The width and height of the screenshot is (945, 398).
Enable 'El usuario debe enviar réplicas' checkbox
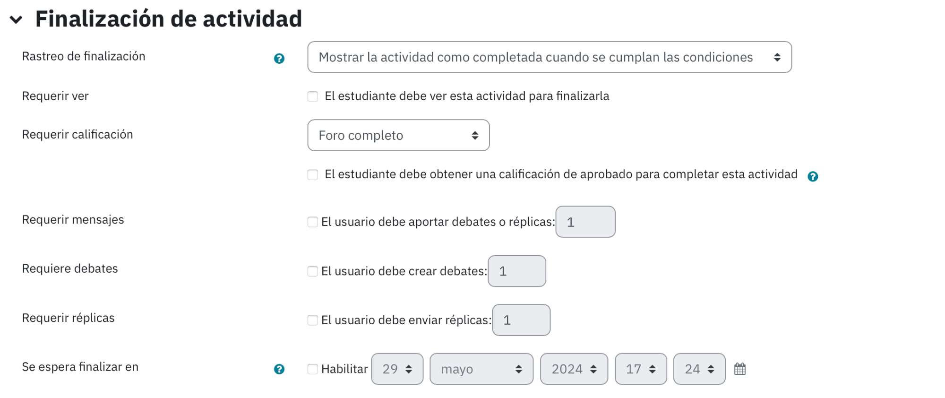313,320
